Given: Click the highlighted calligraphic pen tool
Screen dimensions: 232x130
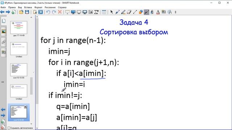Looking at the screenshot, I should pos(146,12).
